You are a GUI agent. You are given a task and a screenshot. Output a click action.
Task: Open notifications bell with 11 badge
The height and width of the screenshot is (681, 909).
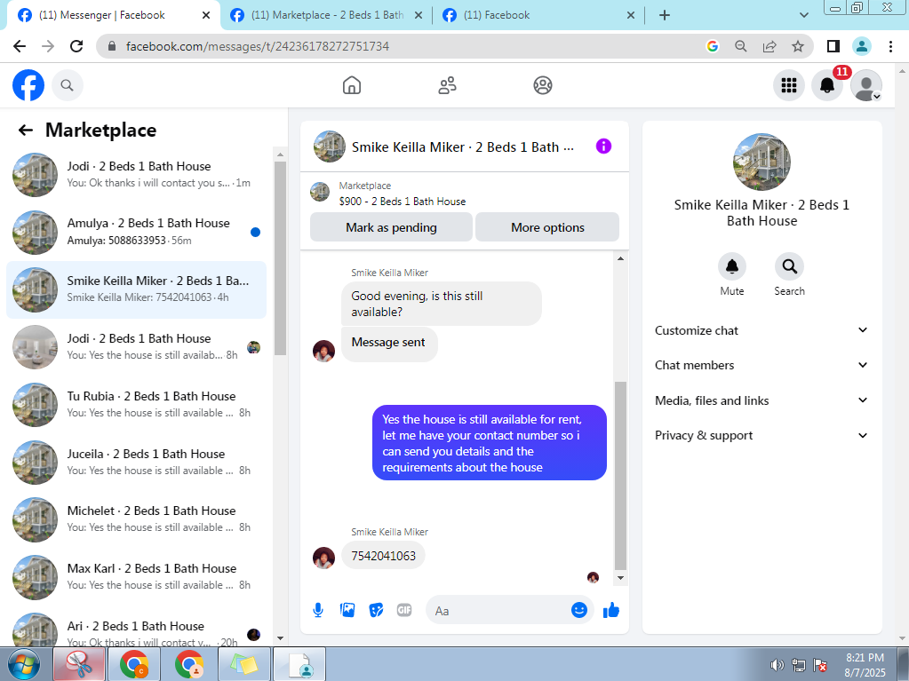click(827, 85)
